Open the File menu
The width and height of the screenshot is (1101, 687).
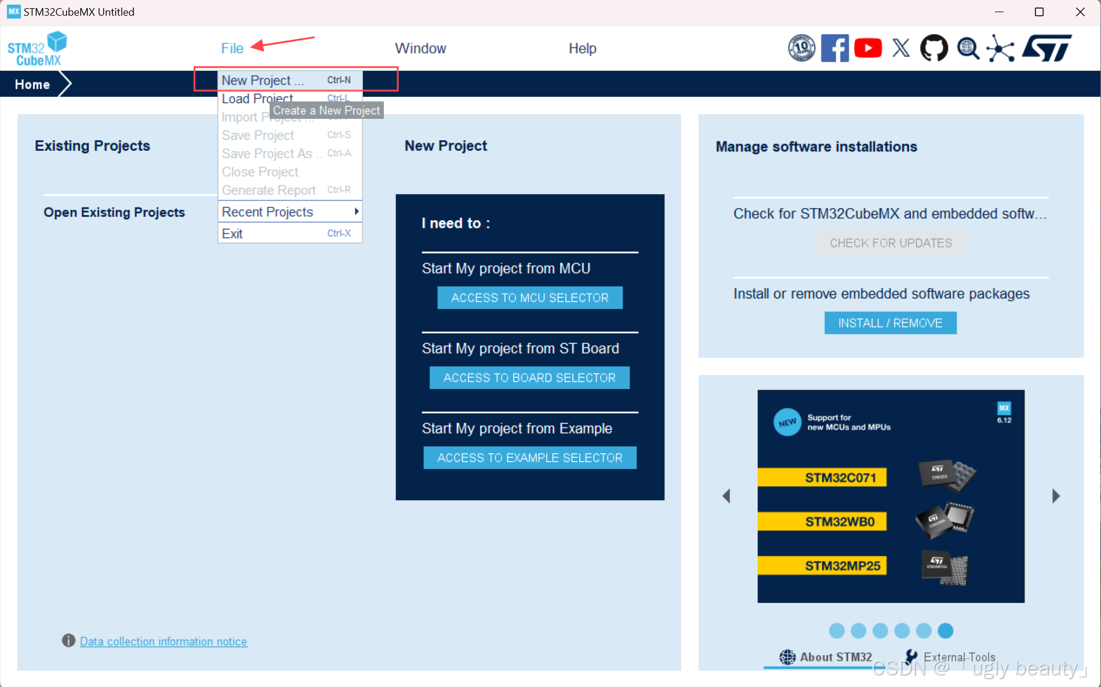coord(232,48)
